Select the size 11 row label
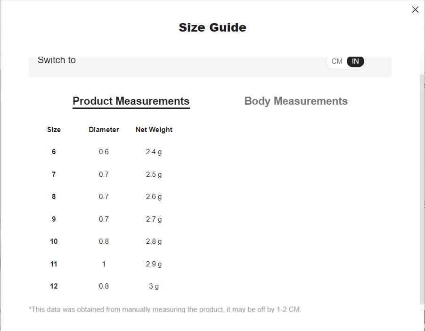425x331 pixels. tap(54, 264)
